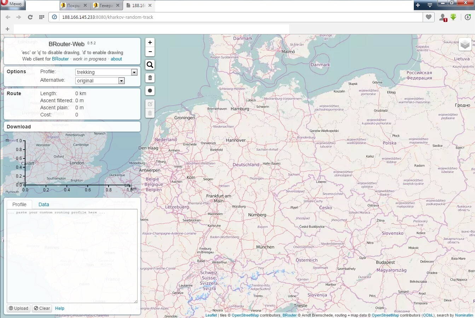
Task: Select the Profile tab
Action: [x=19, y=204]
